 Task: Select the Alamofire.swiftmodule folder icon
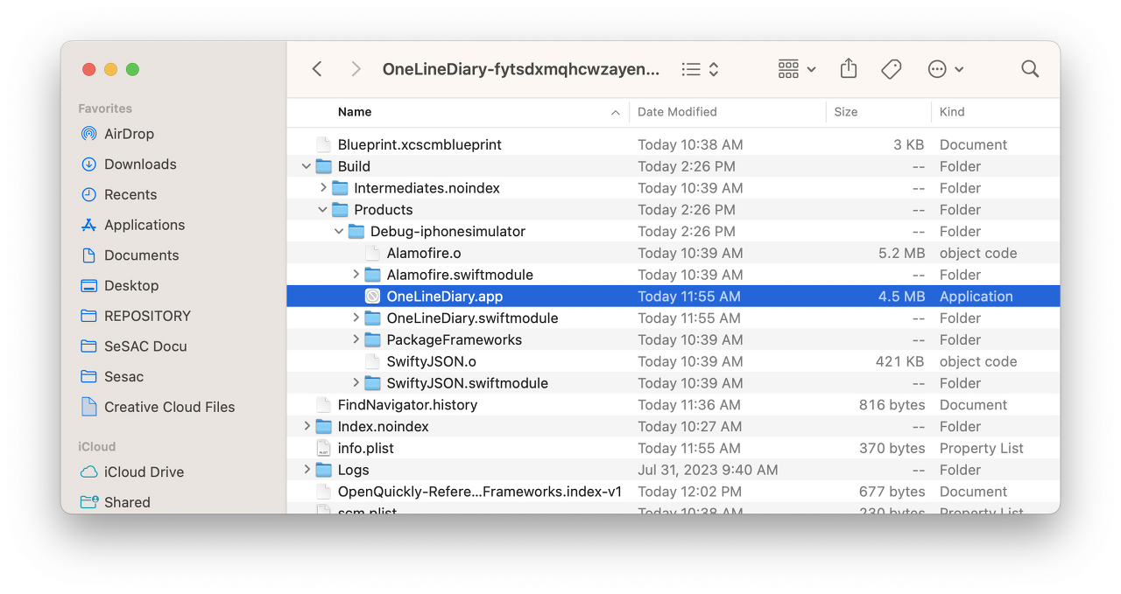[x=372, y=275]
